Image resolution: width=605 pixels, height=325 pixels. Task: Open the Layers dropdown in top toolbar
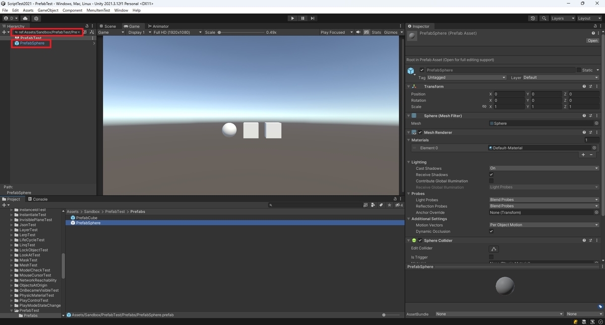(x=563, y=18)
